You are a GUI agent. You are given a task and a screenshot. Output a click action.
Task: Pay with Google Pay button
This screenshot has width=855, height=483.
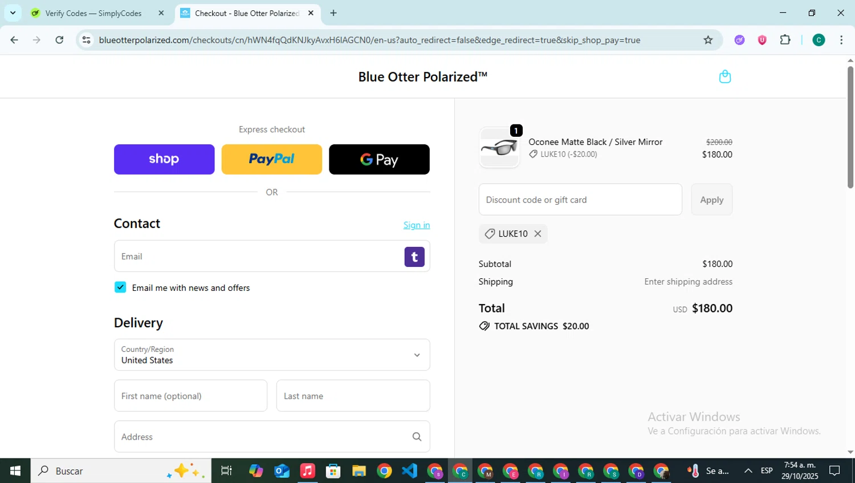click(379, 159)
